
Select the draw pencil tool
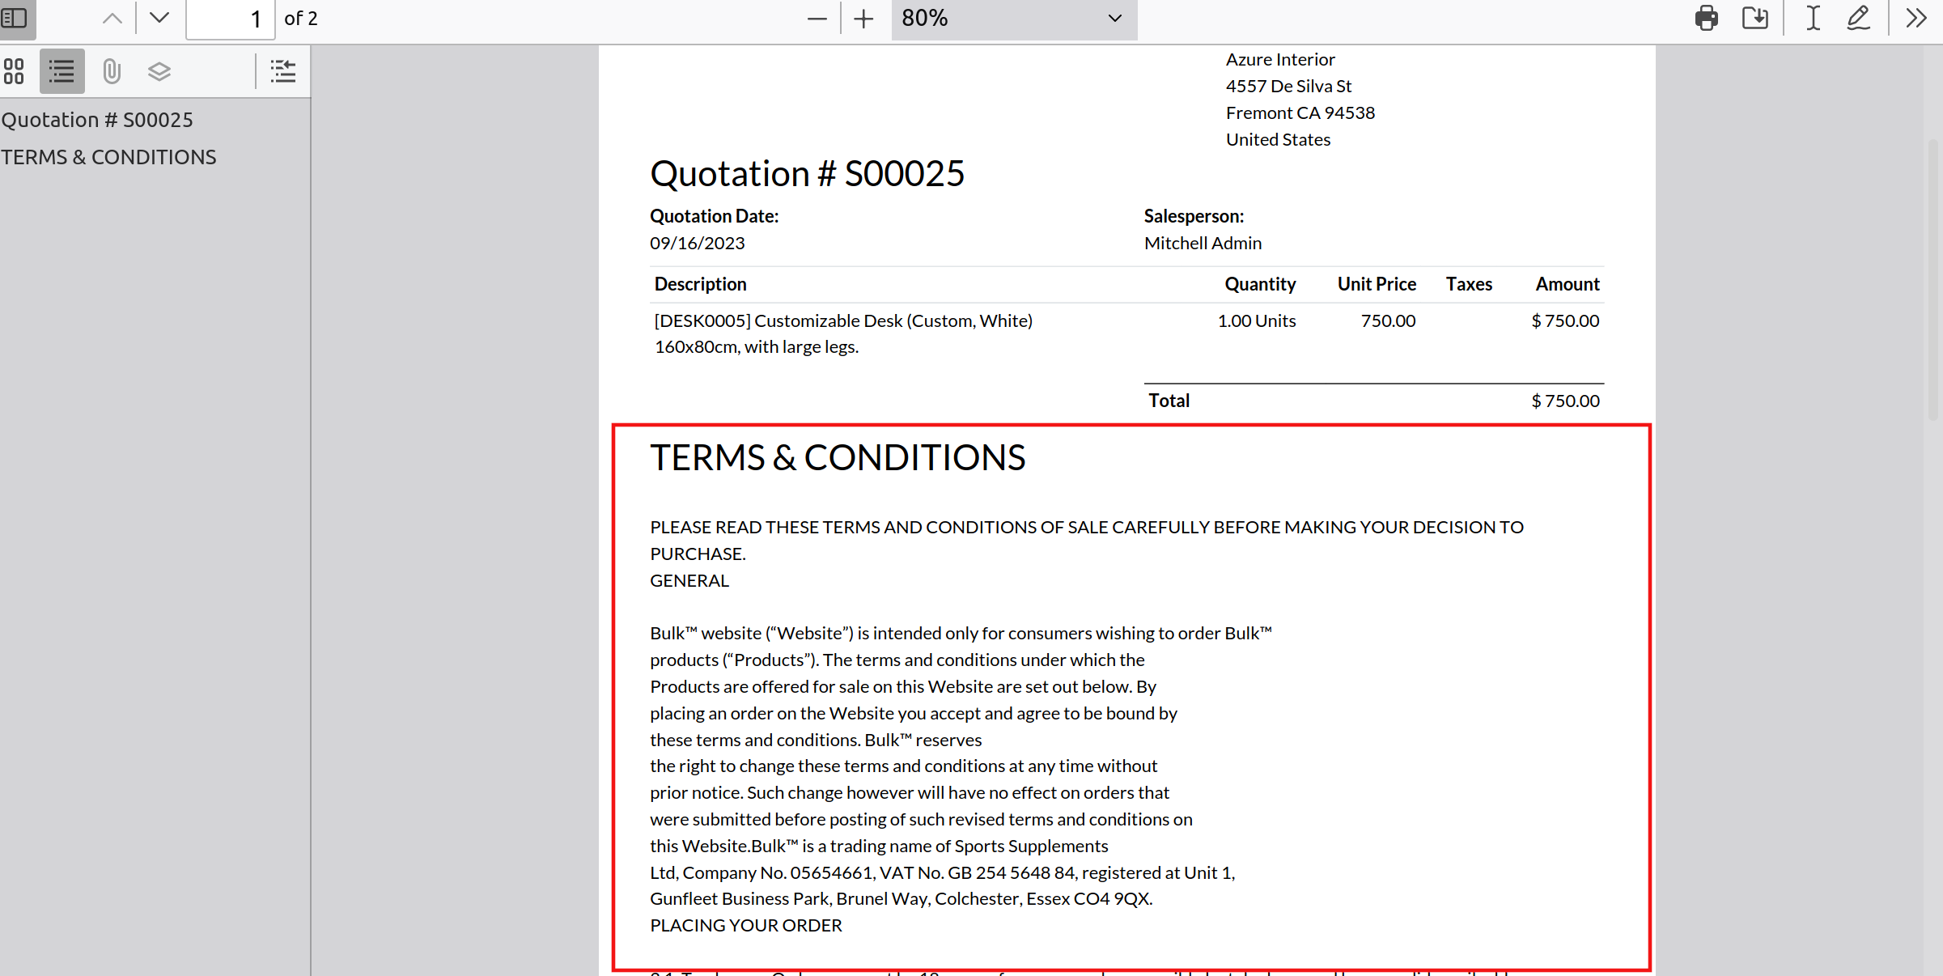click(x=1859, y=18)
